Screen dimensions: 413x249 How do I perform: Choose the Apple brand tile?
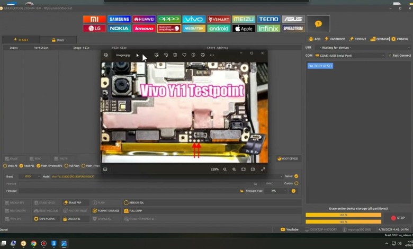click(244, 29)
